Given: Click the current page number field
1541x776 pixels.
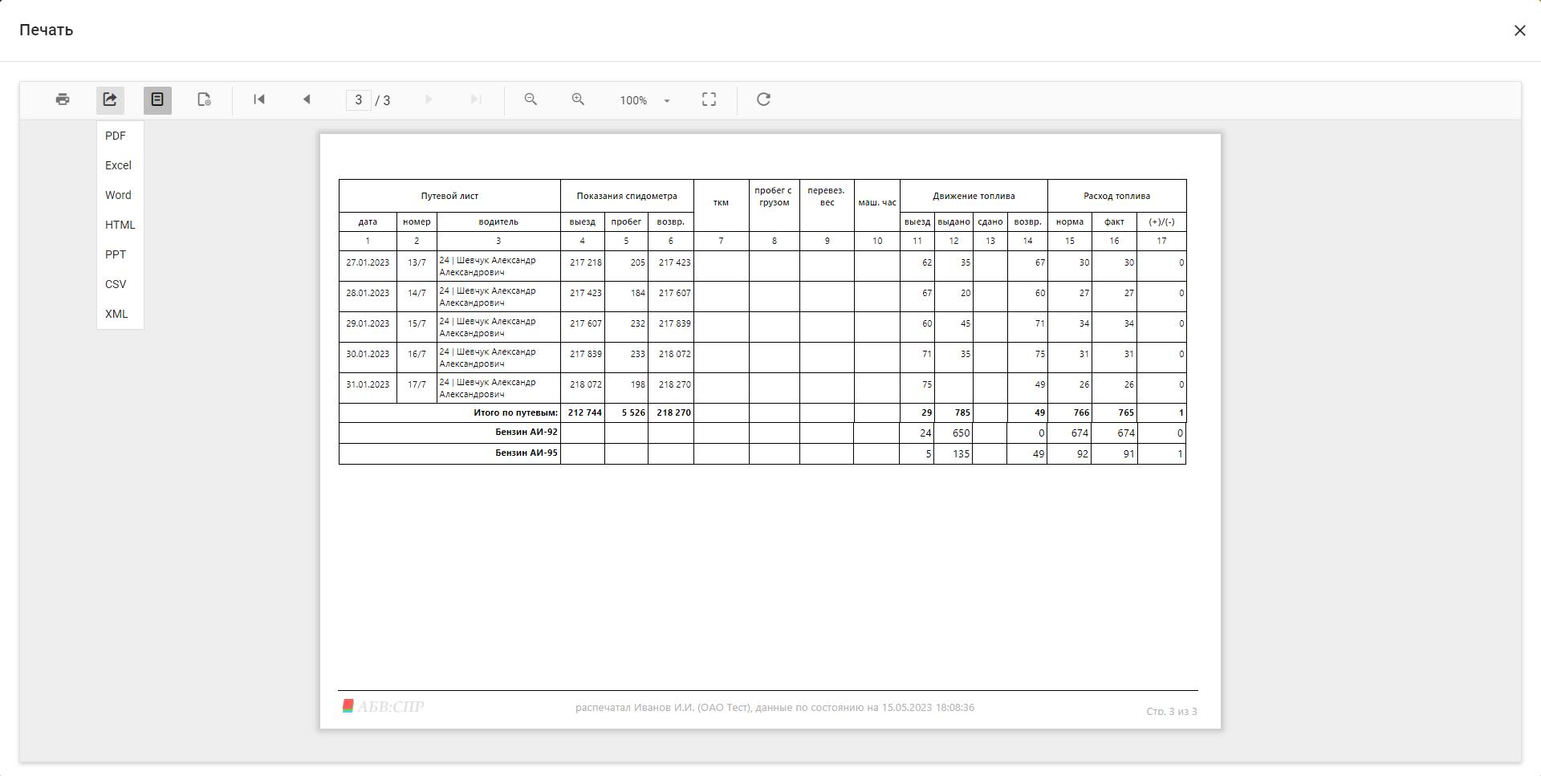Looking at the screenshot, I should pos(358,100).
